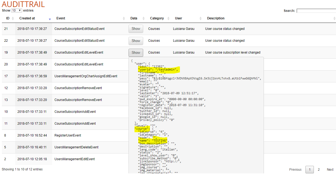Viewport: 336px width, 175px height.
Task: Toggle Show button for event ID 19
Action: pyautogui.click(x=136, y=52)
